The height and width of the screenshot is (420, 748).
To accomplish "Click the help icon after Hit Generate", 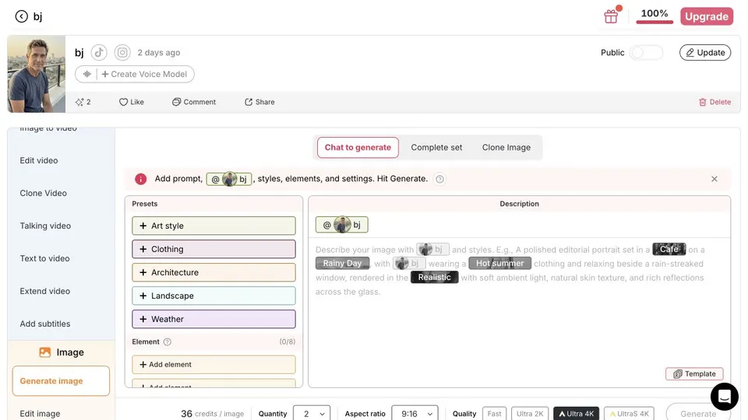I will pos(439,179).
